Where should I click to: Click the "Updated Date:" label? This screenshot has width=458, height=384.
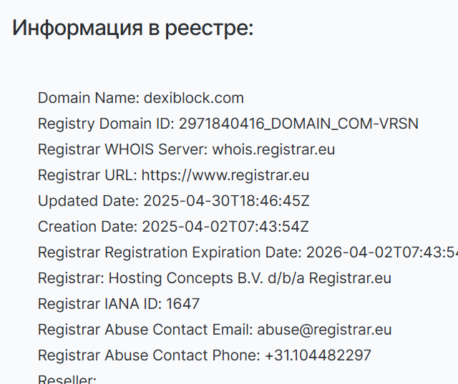[88, 201]
